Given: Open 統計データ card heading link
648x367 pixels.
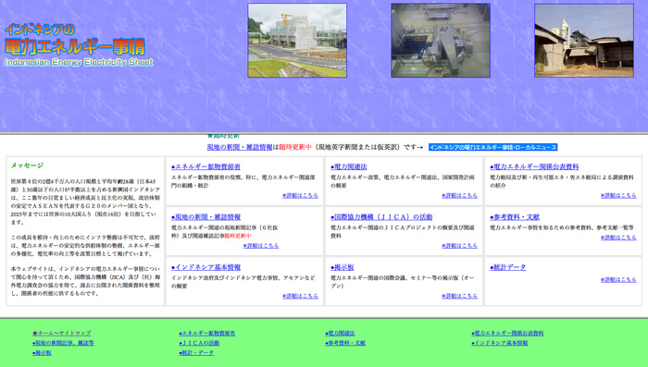Looking at the screenshot, I should click(508, 267).
